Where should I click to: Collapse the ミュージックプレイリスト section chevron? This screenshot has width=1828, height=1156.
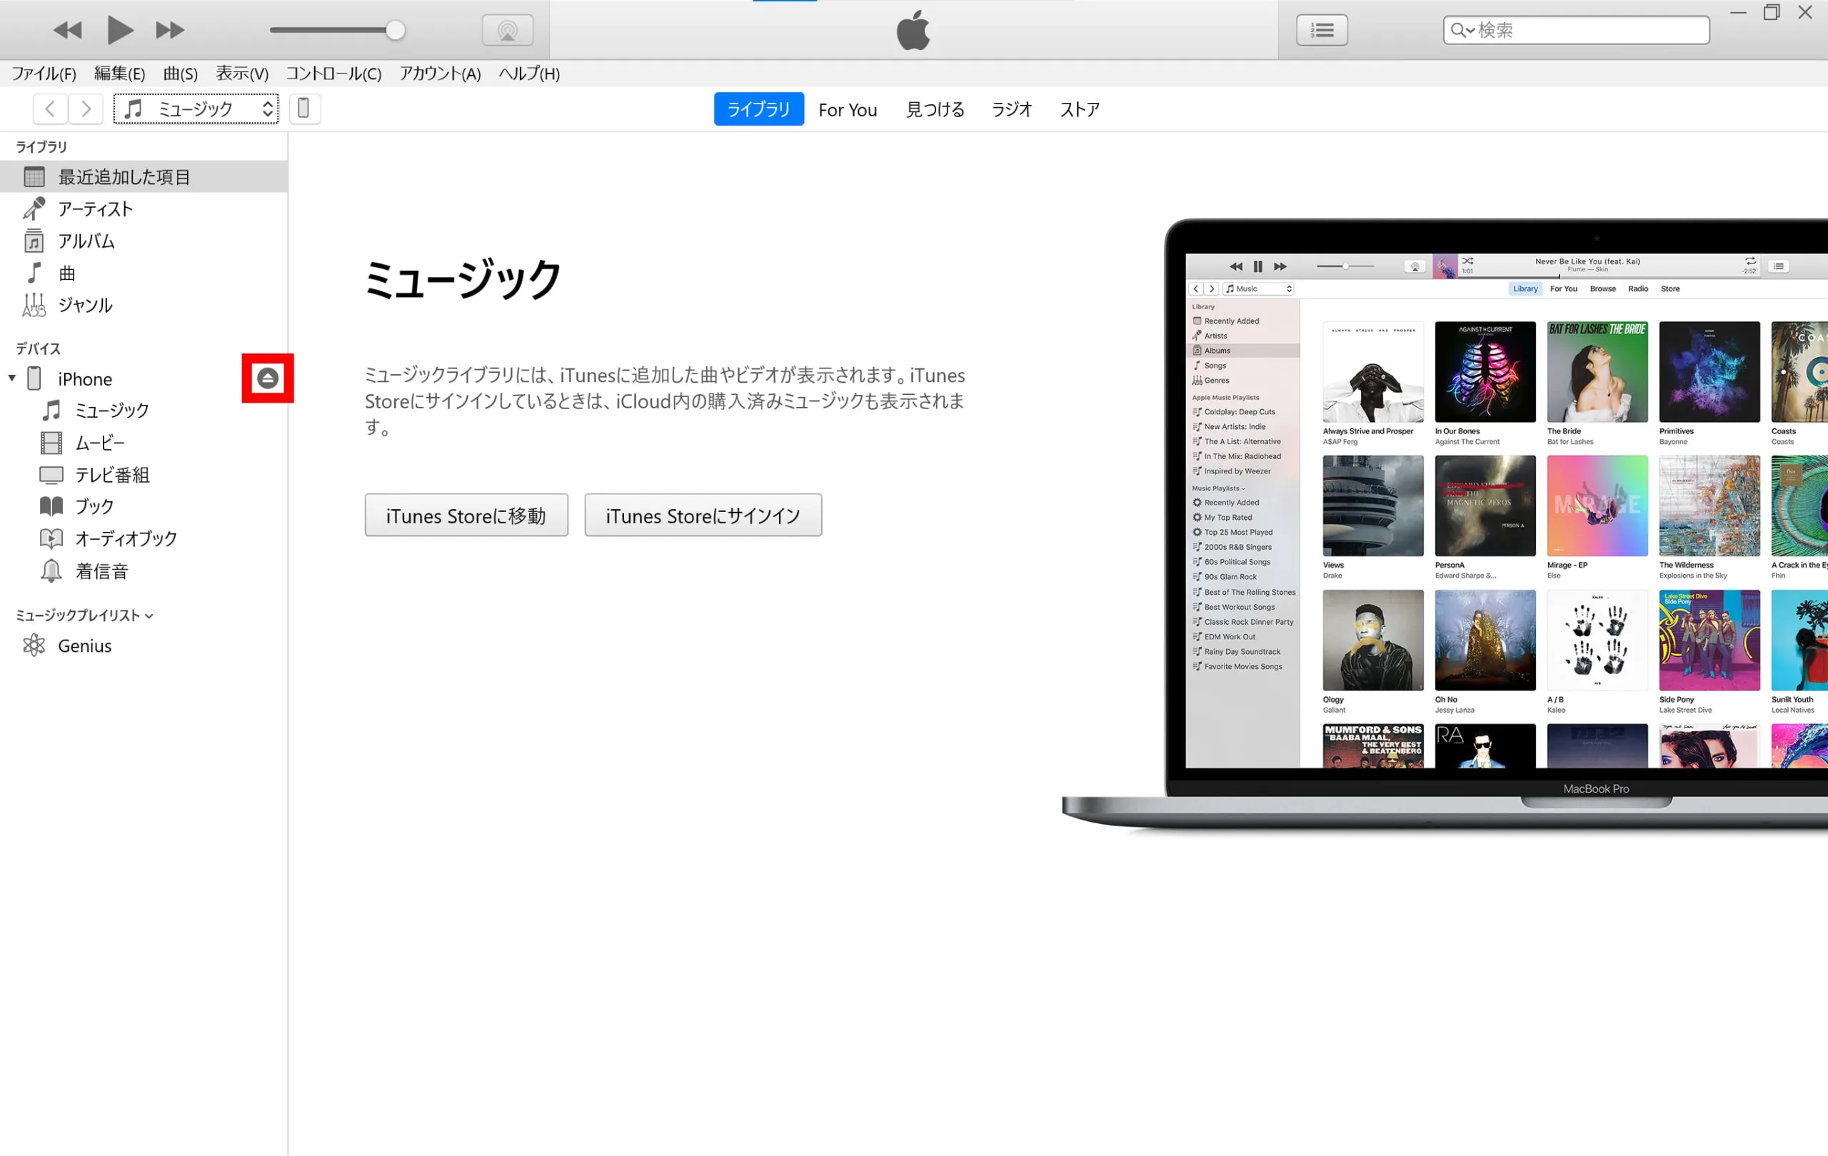point(149,616)
